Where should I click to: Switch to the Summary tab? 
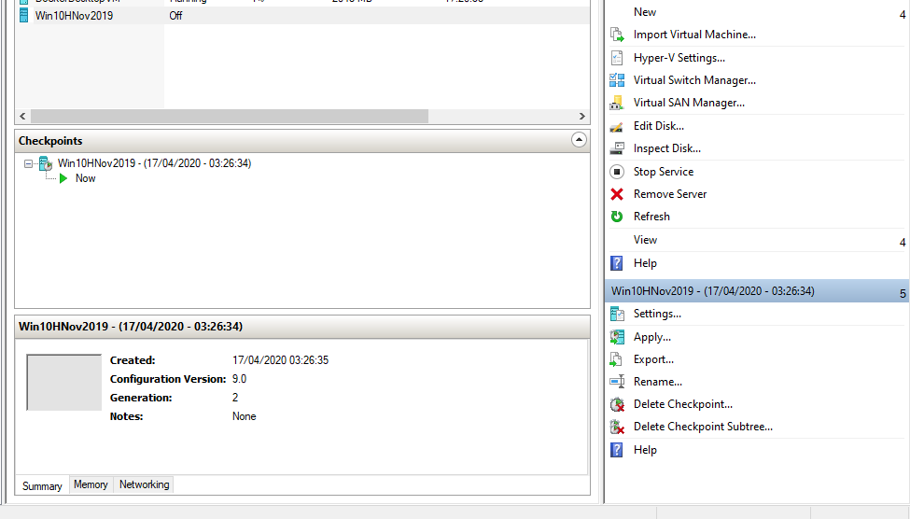(42, 486)
